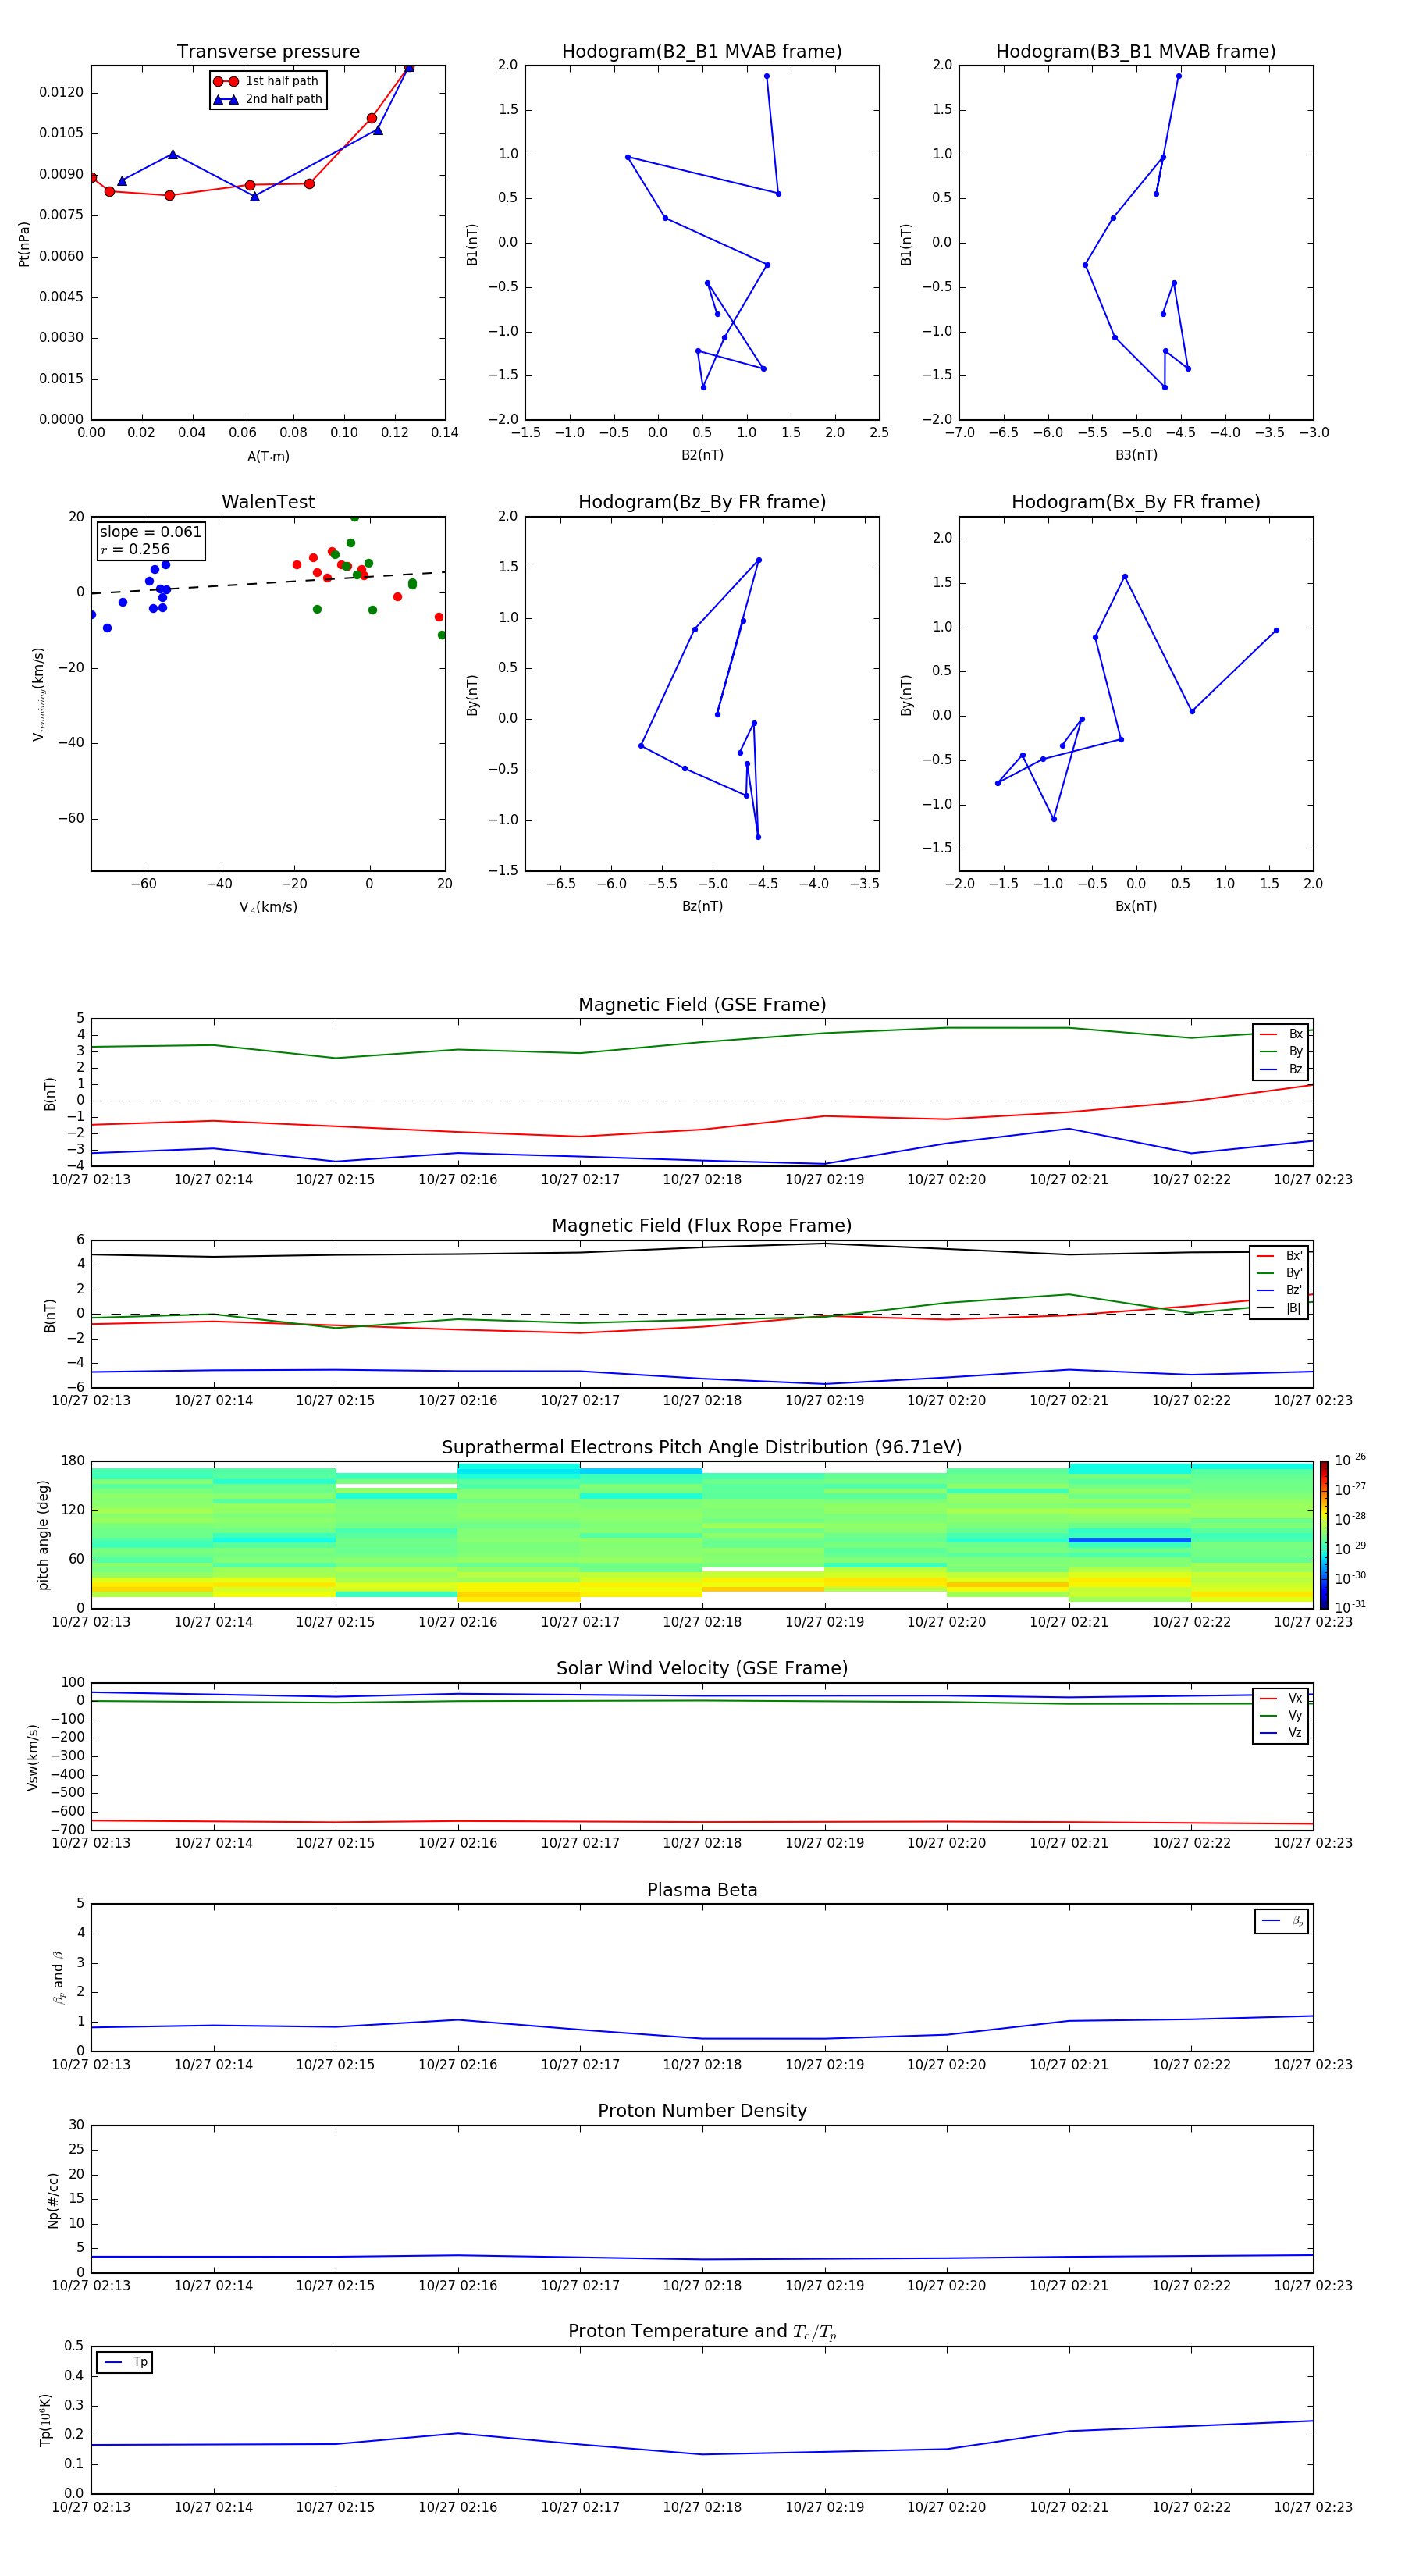This screenshot has width=1405, height=2576.
Task: Select the Bx legend entry in GSE magnetic field plot
Action: pos(1281,1034)
